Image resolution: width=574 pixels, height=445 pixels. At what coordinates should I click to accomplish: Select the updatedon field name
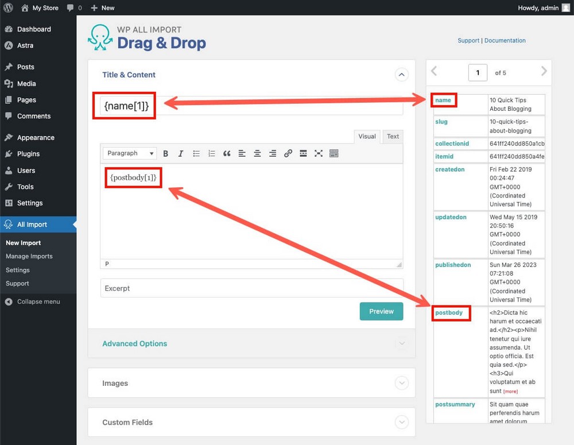pos(451,217)
